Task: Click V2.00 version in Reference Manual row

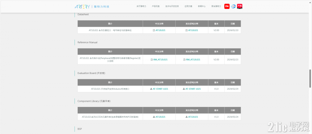Action: (x=216, y=60)
